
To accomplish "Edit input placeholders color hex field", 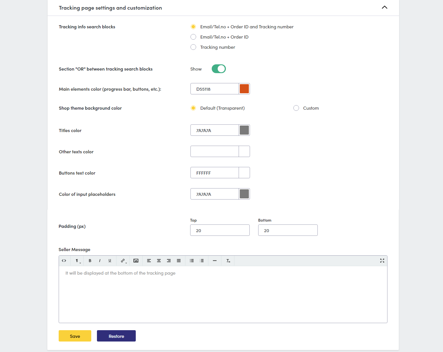I will pyautogui.click(x=215, y=194).
